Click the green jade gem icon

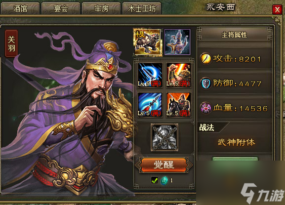[x=164, y=181]
